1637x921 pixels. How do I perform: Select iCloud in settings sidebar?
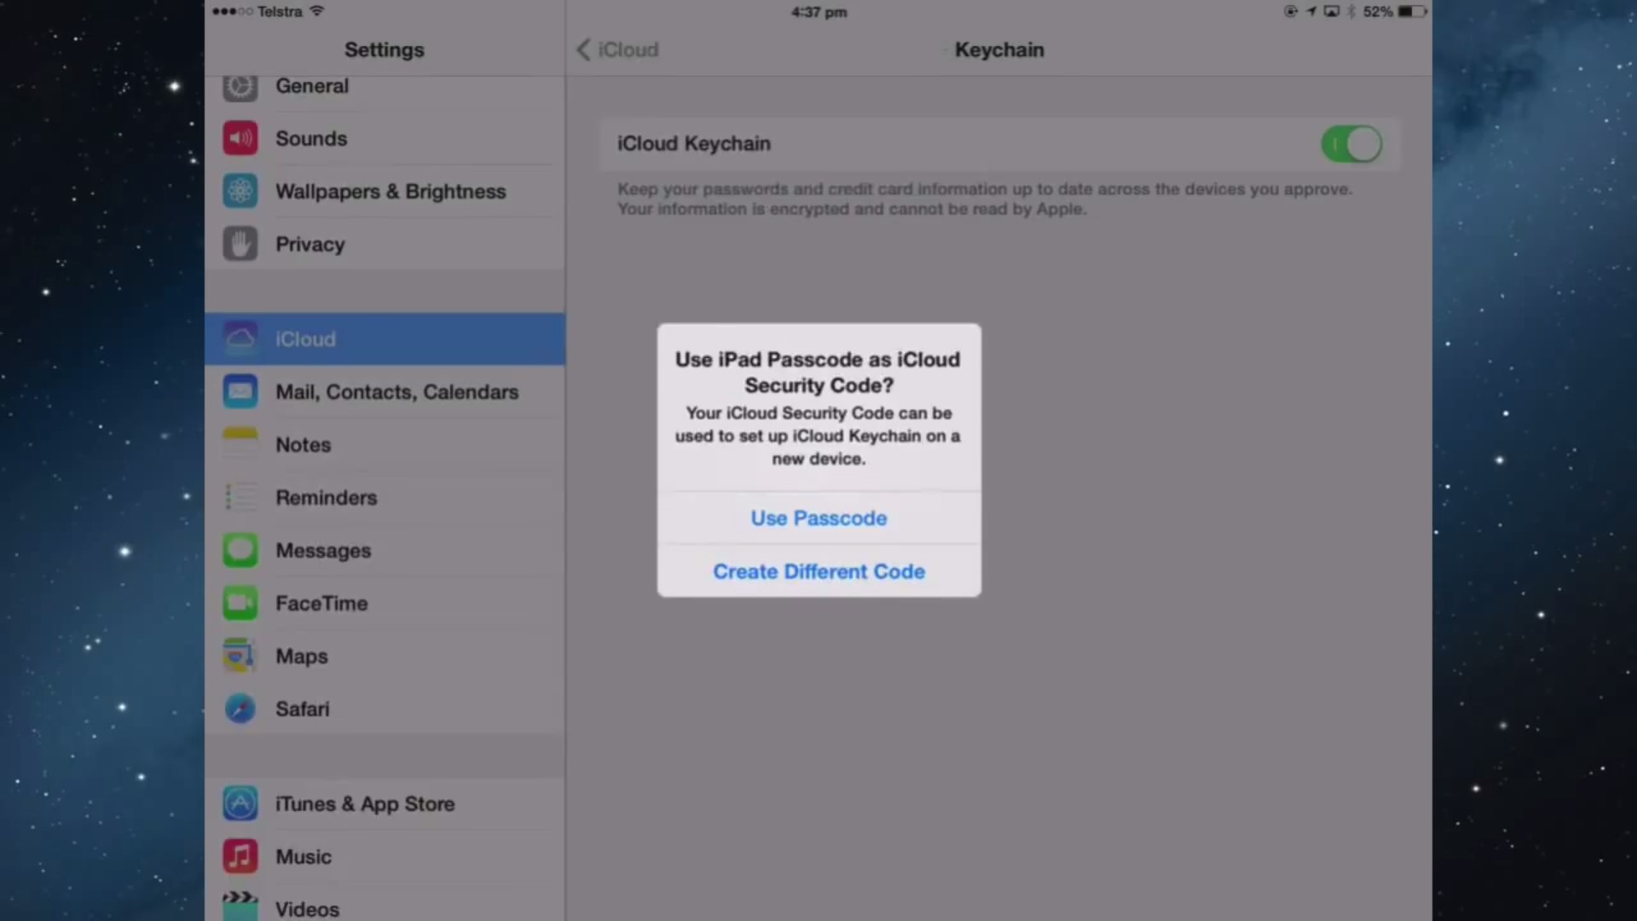(x=384, y=339)
